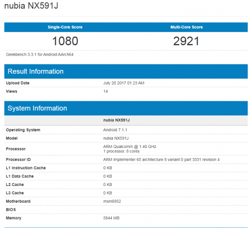Select the date July 20 2017 01:23 AM

(124, 83)
